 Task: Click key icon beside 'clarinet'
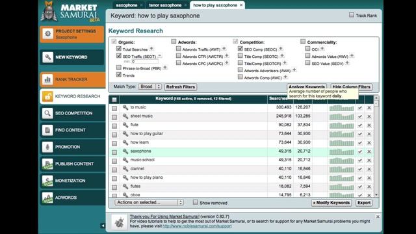coord(125,169)
